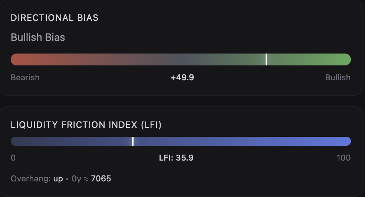The height and width of the screenshot is (197, 365).
Task: Select the Bullish Bias status text
Action: pos(38,38)
